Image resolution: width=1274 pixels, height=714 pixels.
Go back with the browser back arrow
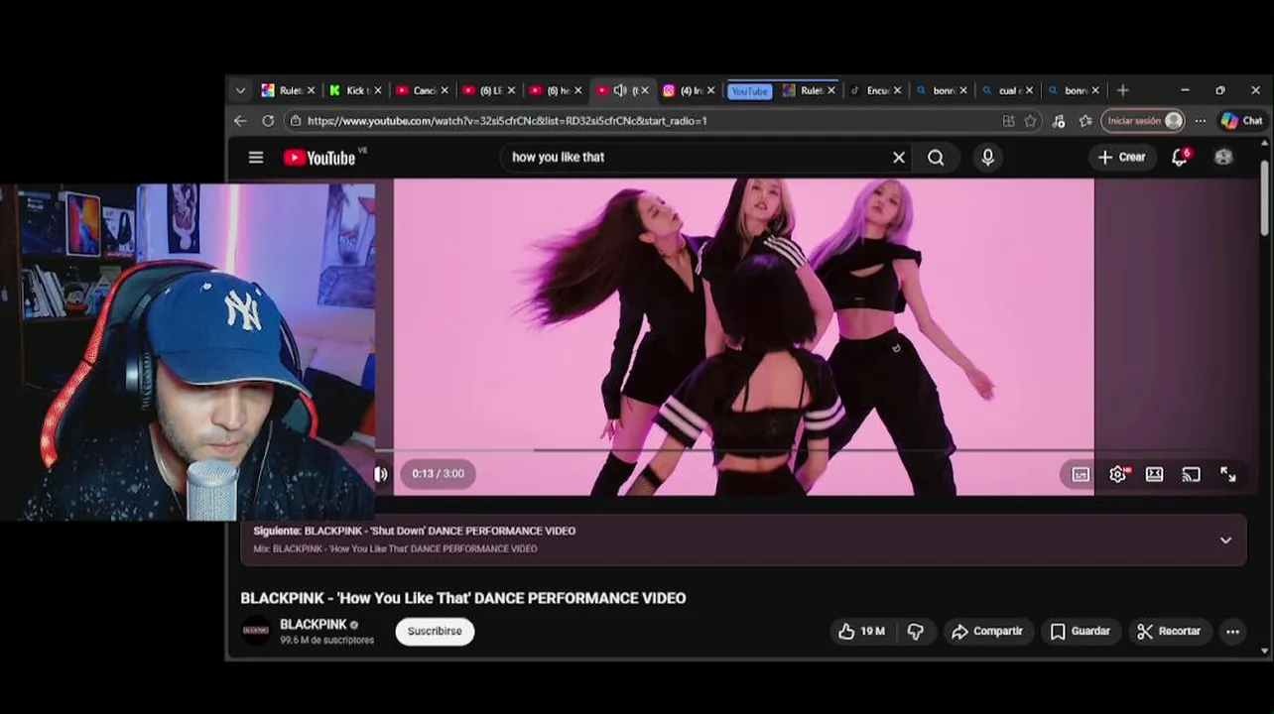click(240, 121)
